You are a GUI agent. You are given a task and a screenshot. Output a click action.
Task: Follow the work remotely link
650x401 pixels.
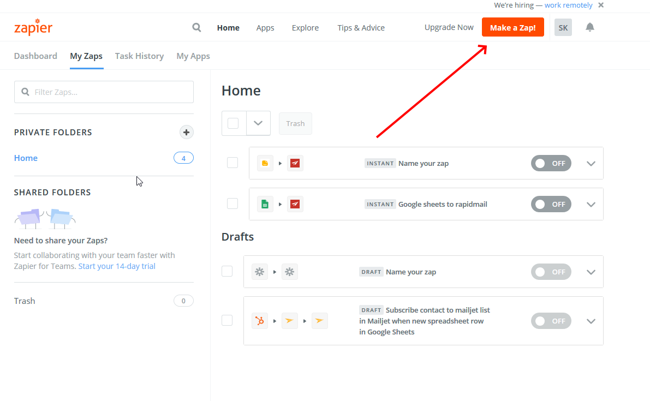coord(568,5)
